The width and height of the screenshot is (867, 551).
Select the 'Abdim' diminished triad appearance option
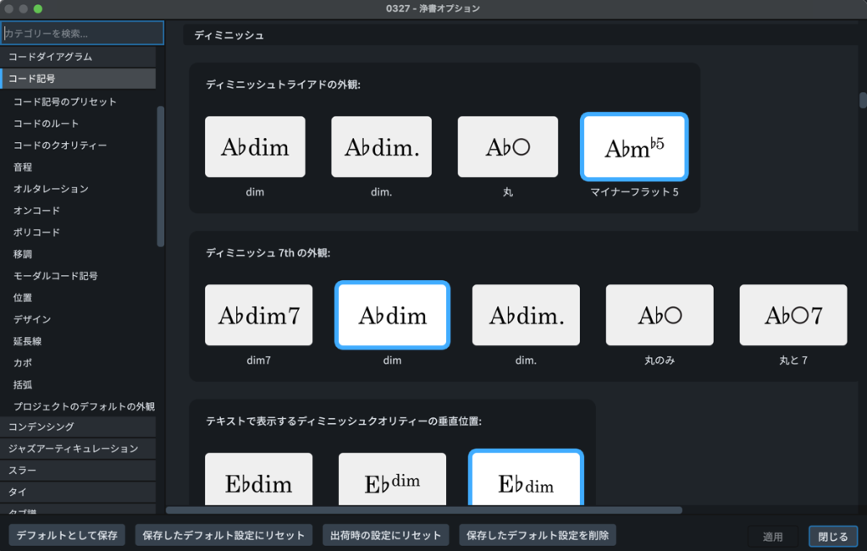coord(255,146)
